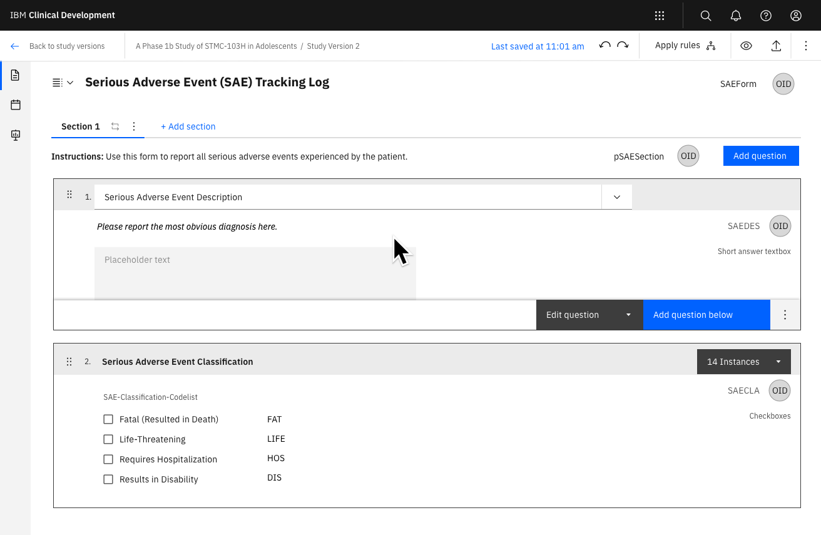Click the IBM Clinical Development logo text
Image resolution: width=821 pixels, height=535 pixels.
63,15
